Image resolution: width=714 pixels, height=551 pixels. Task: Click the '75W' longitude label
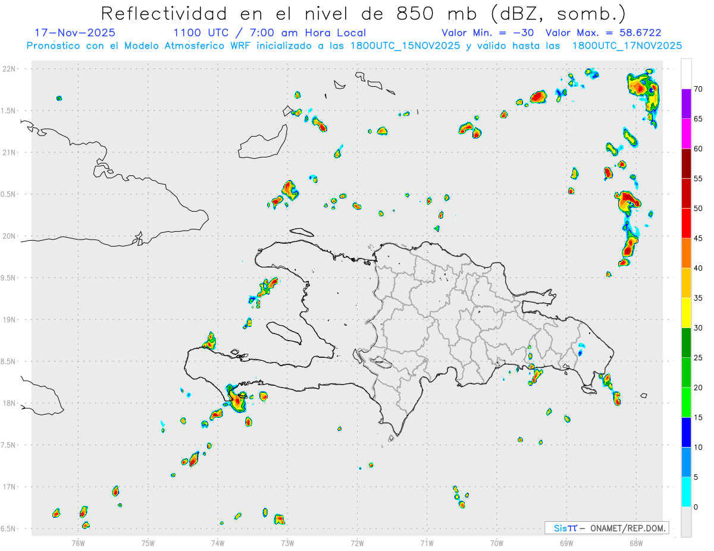tap(148, 542)
